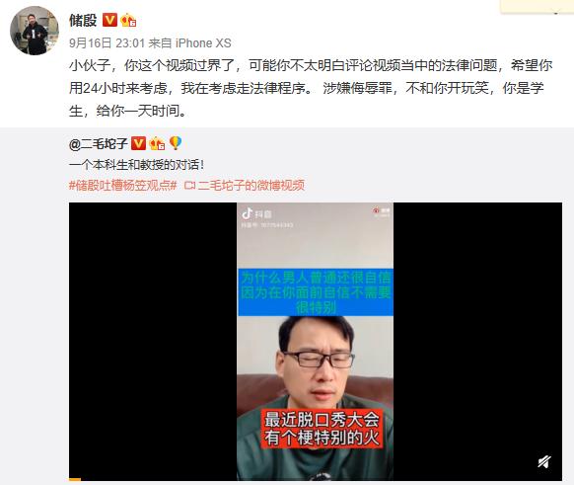This screenshot has width=574, height=485.
Task: Open 储殷's profile avatar
Action: point(35,31)
